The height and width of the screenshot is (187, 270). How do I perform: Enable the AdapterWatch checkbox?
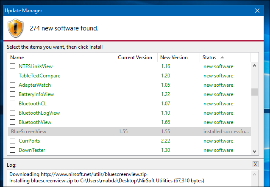point(12,85)
